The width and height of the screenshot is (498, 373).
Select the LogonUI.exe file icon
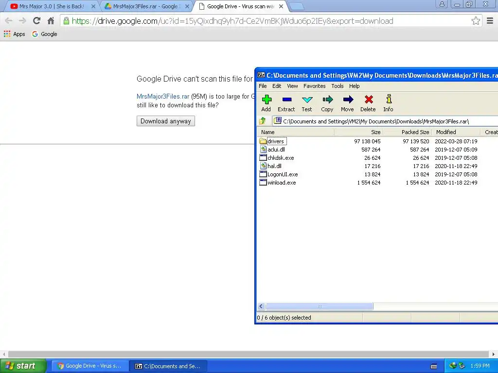point(263,174)
